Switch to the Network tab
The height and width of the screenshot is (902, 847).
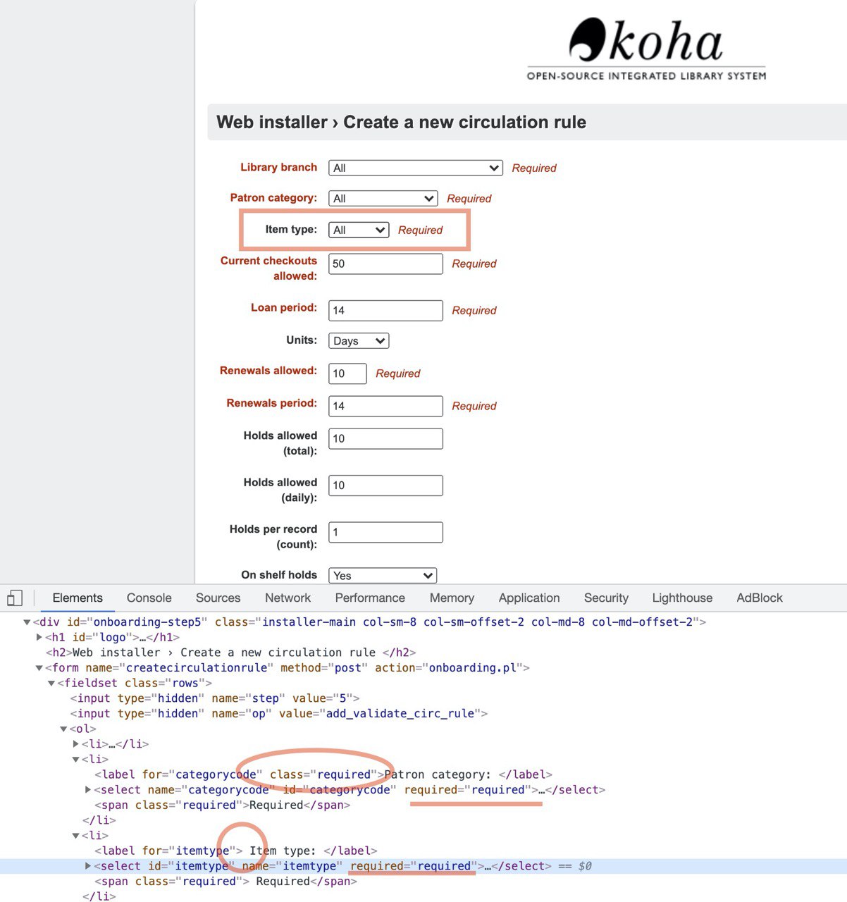[x=288, y=598]
